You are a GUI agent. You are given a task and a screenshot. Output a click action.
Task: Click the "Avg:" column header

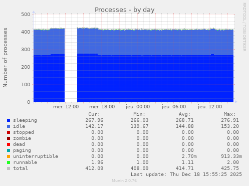184,114
